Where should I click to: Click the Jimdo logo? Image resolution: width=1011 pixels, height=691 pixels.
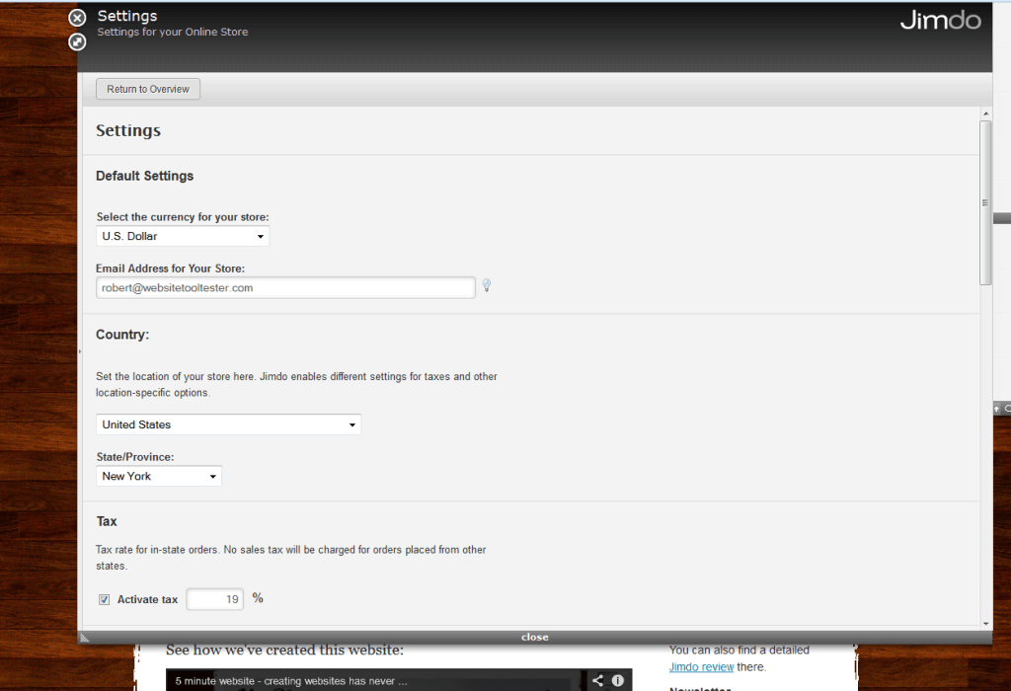pos(940,21)
